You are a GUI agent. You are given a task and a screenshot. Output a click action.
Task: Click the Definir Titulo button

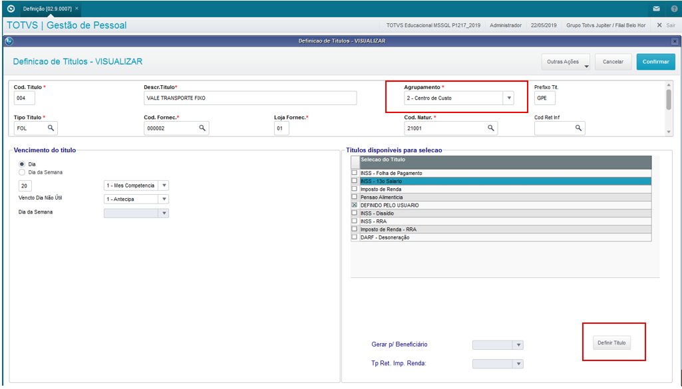click(611, 343)
